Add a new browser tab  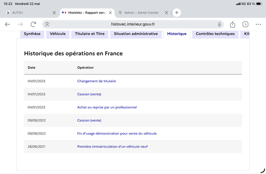click(177, 13)
